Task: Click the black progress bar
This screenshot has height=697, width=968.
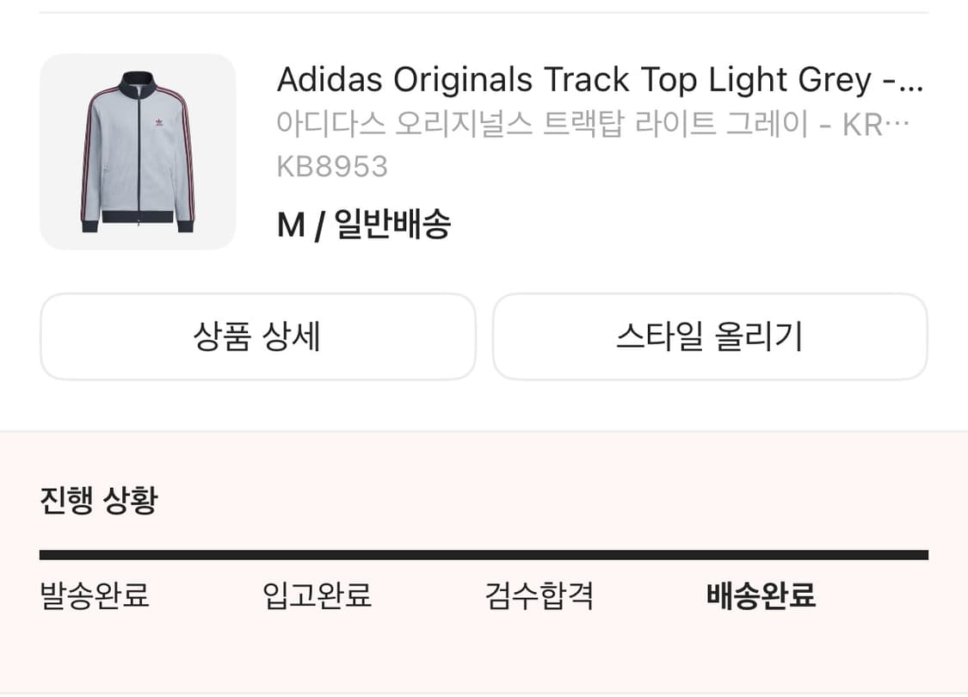Action: click(x=484, y=554)
